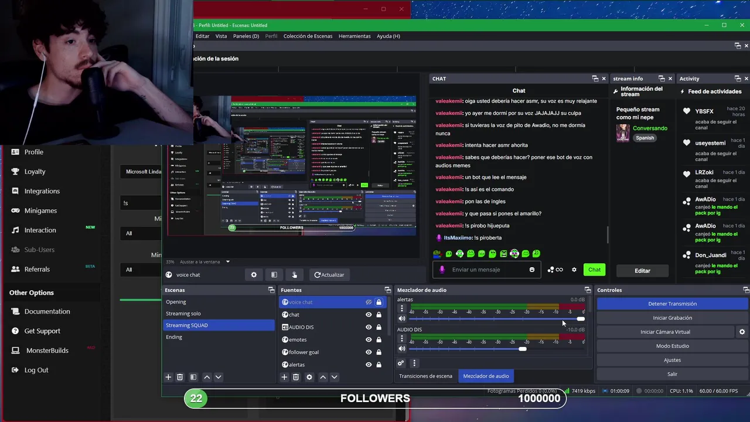Open voice chat properties gear above Escenas
Image resolution: width=750 pixels, height=422 pixels.
(254, 274)
